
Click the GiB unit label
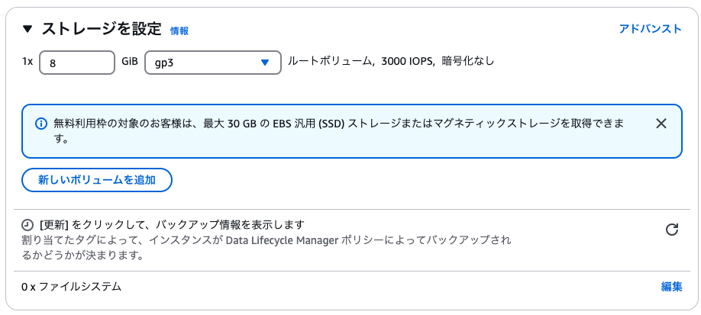click(130, 62)
